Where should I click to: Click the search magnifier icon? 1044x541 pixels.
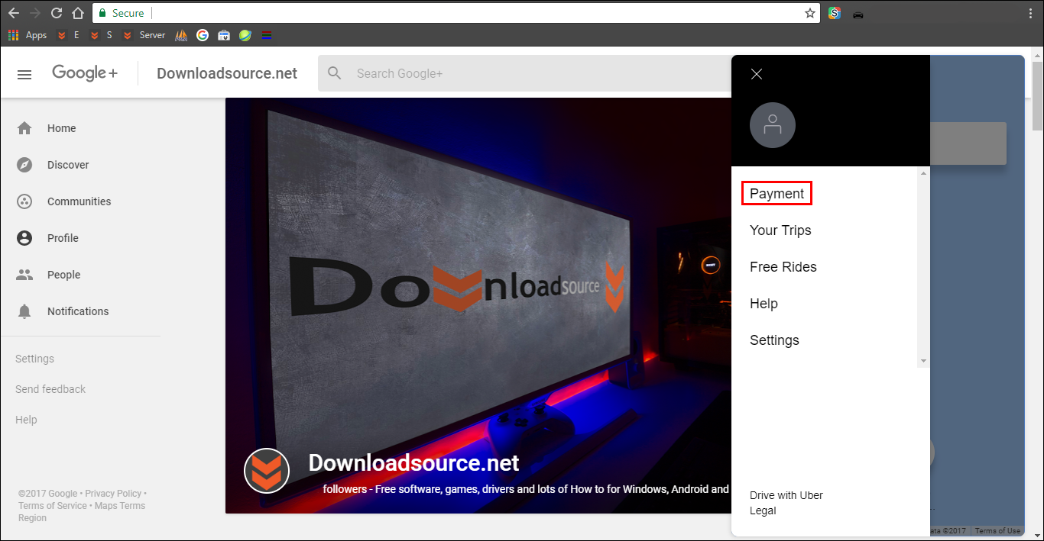[335, 73]
